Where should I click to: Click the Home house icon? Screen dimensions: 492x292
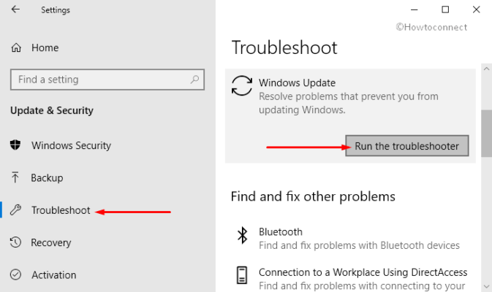tap(16, 47)
